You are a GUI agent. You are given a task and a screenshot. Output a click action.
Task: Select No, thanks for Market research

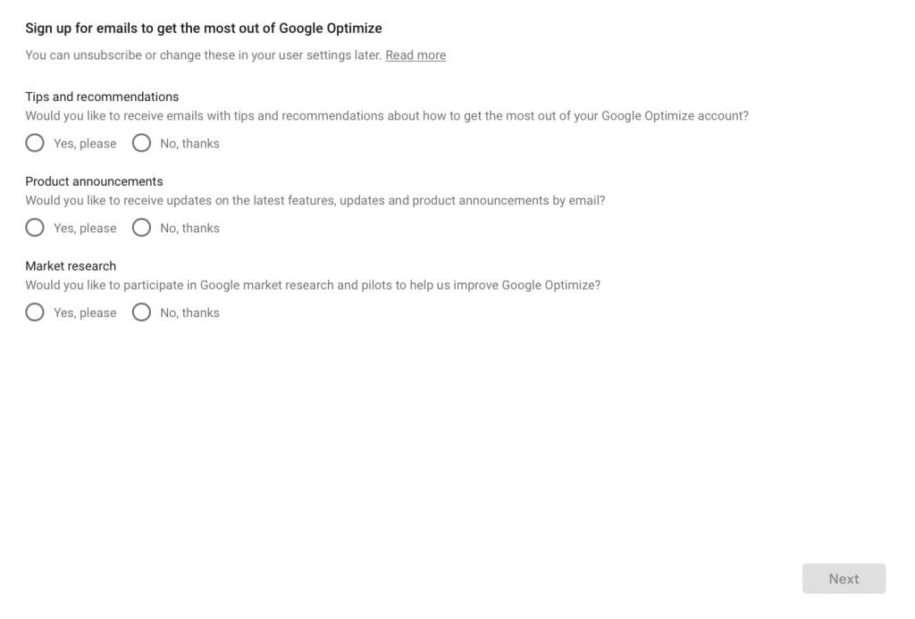[x=140, y=312]
